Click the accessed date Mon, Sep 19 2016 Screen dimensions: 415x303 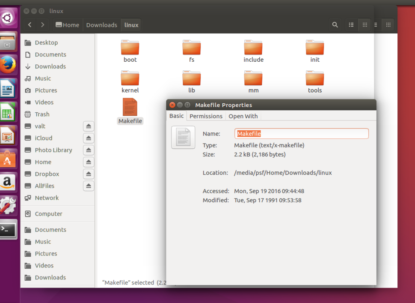click(269, 191)
